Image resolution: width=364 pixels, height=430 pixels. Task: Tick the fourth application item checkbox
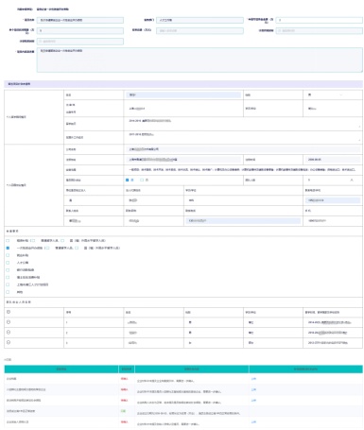pos(8,263)
